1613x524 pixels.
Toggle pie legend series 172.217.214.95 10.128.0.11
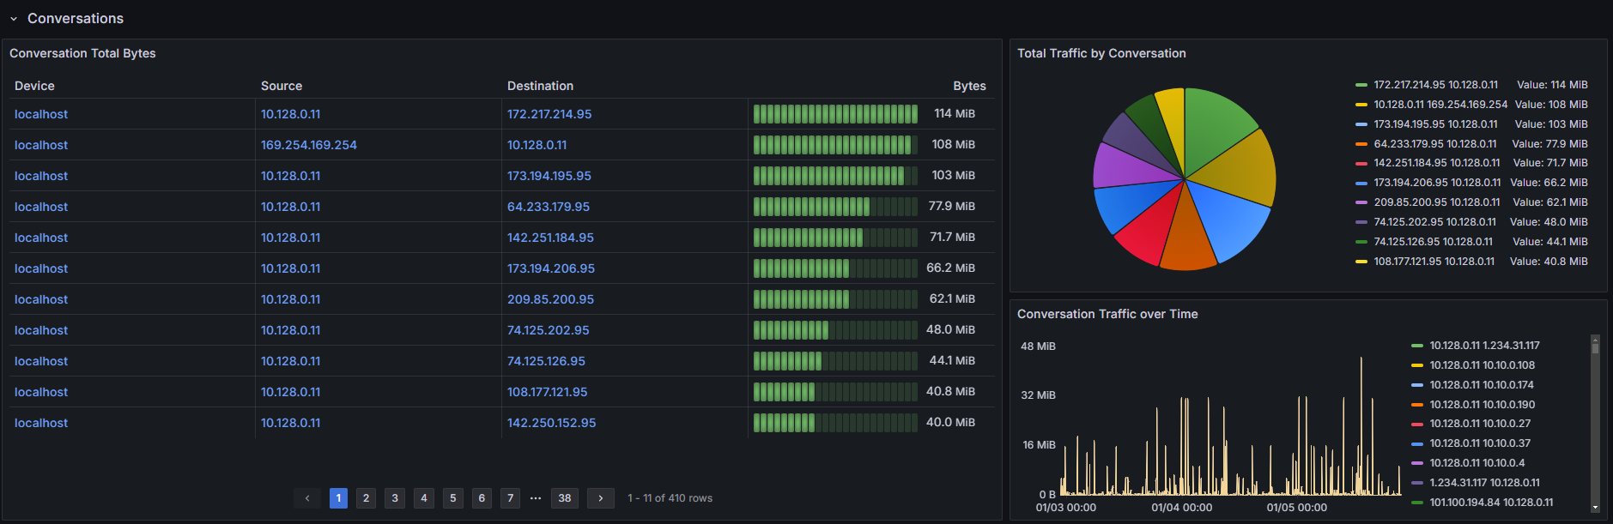pos(1435,85)
